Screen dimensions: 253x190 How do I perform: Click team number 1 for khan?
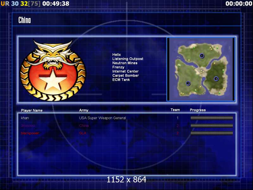point(177,118)
